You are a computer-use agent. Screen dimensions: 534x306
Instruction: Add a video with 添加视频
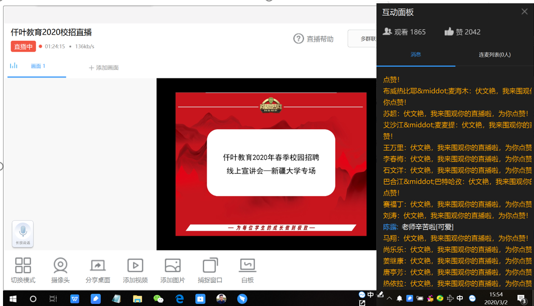[x=135, y=270]
